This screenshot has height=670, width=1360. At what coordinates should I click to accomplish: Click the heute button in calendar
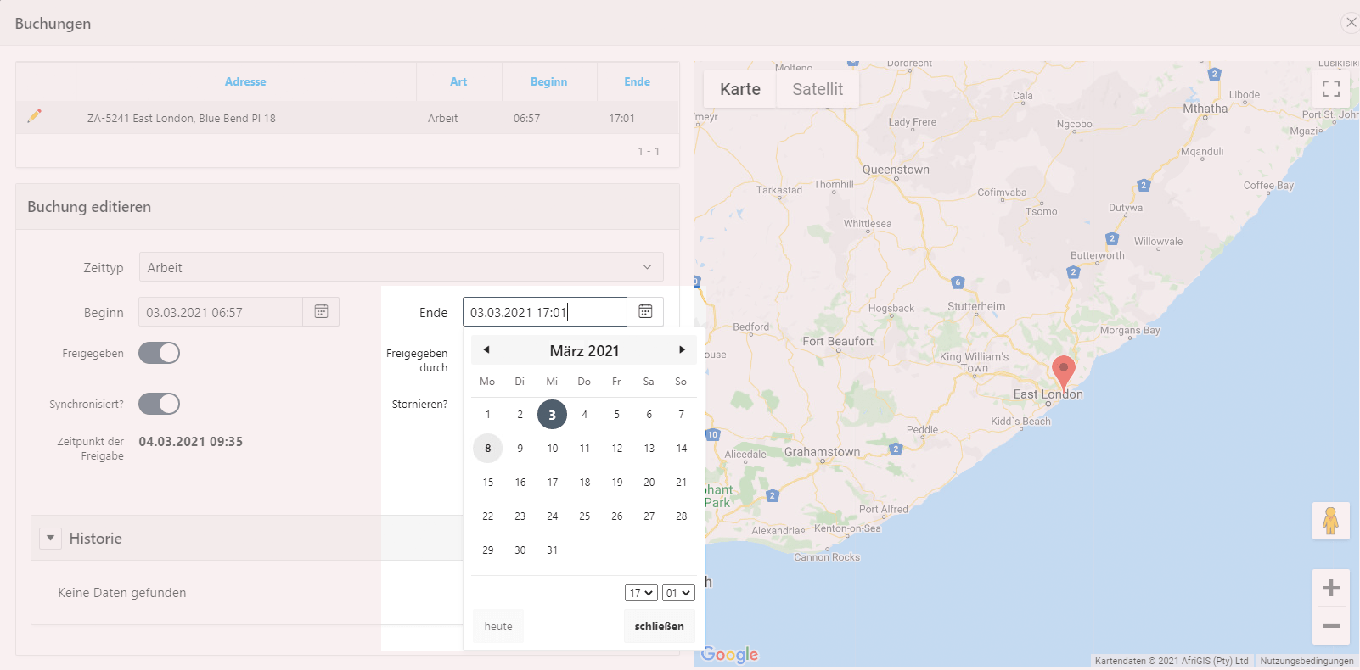click(498, 626)
